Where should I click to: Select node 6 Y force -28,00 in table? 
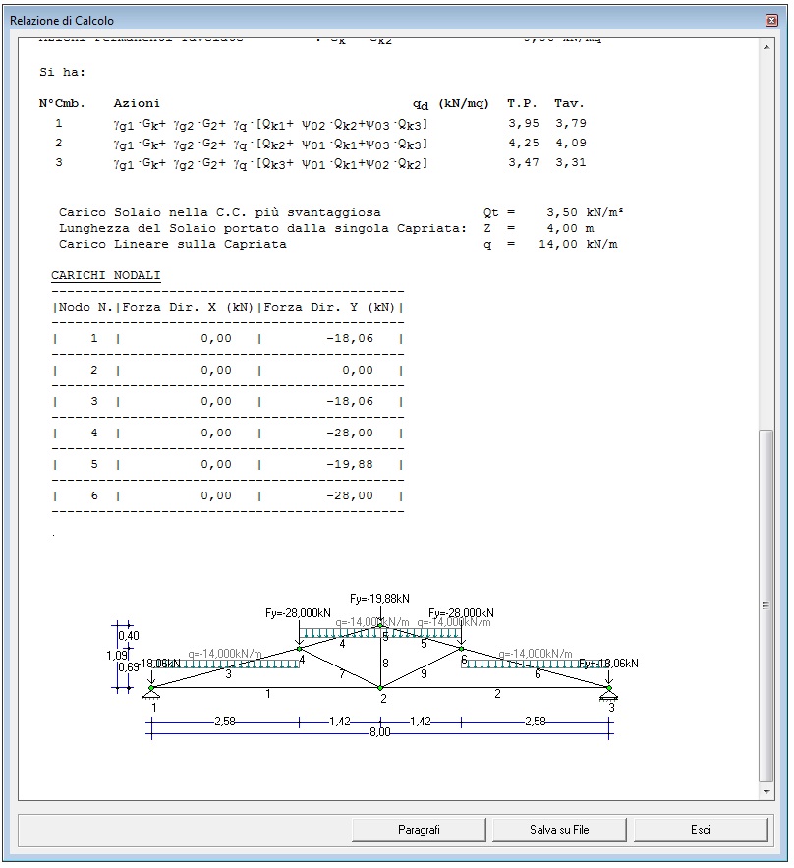click(x=350, y=496)
